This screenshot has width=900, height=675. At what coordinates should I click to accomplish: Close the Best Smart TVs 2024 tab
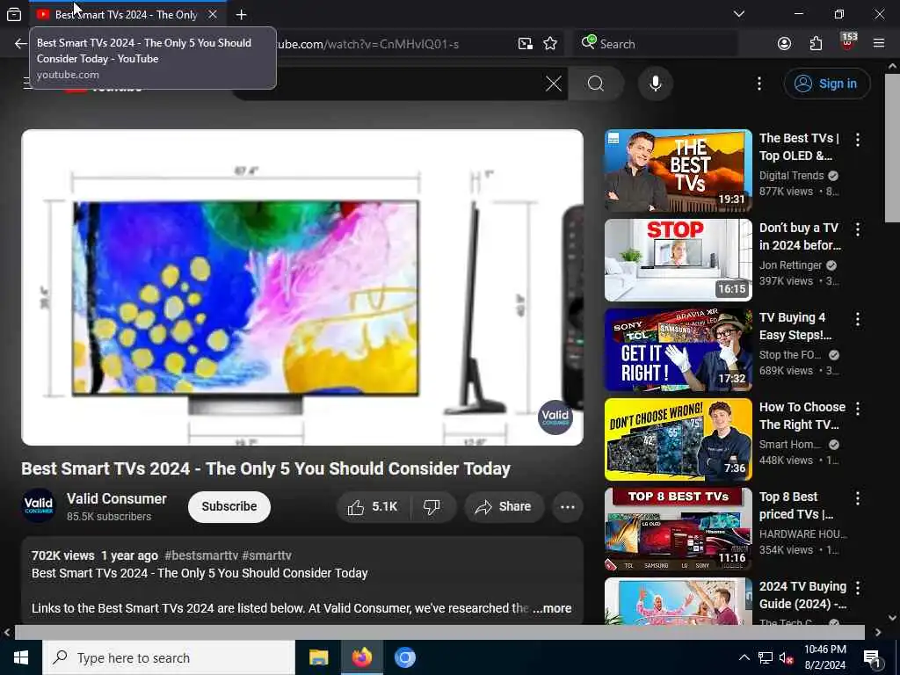pos(213,14)
